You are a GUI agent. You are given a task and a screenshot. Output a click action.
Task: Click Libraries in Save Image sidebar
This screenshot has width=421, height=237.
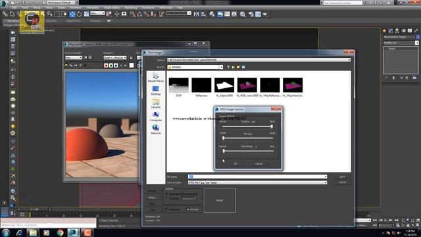click(155, 103)
